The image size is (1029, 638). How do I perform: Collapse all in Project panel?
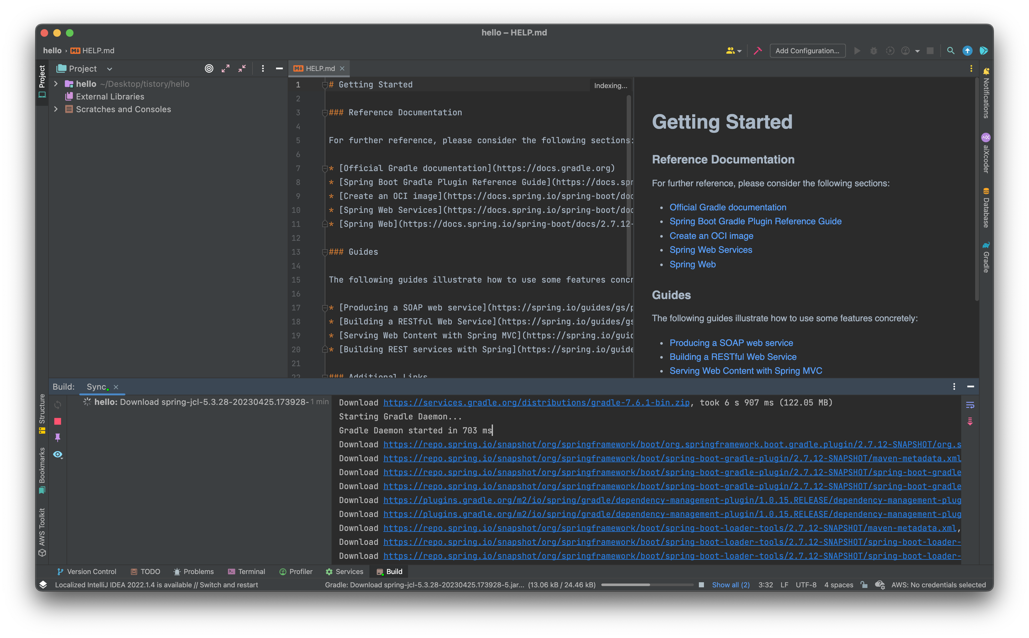click(242, 68)
